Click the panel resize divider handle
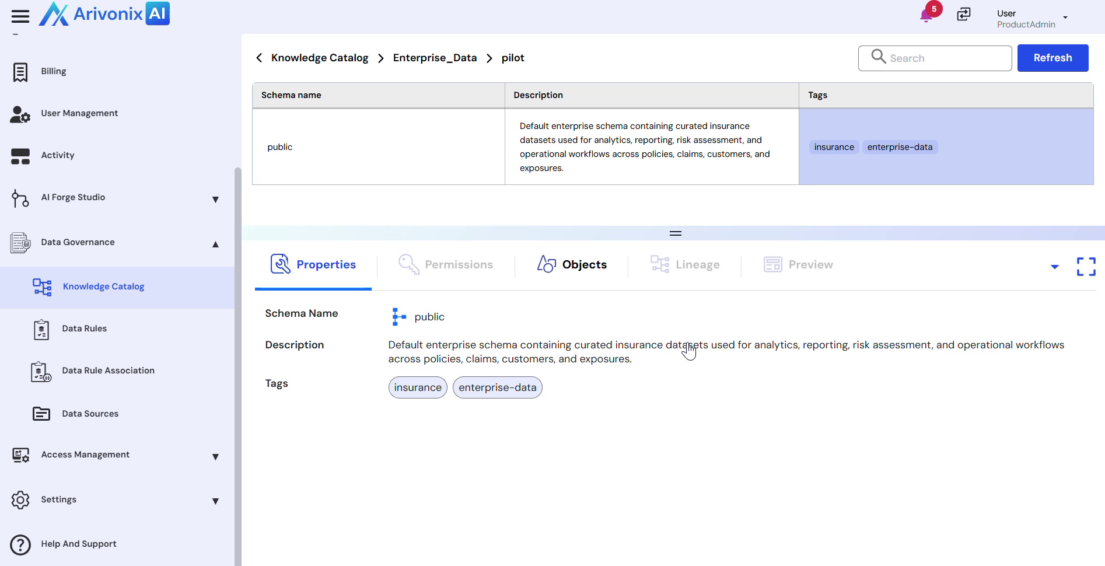This screenshot has width=1105, height=566. tap(675, 233)
